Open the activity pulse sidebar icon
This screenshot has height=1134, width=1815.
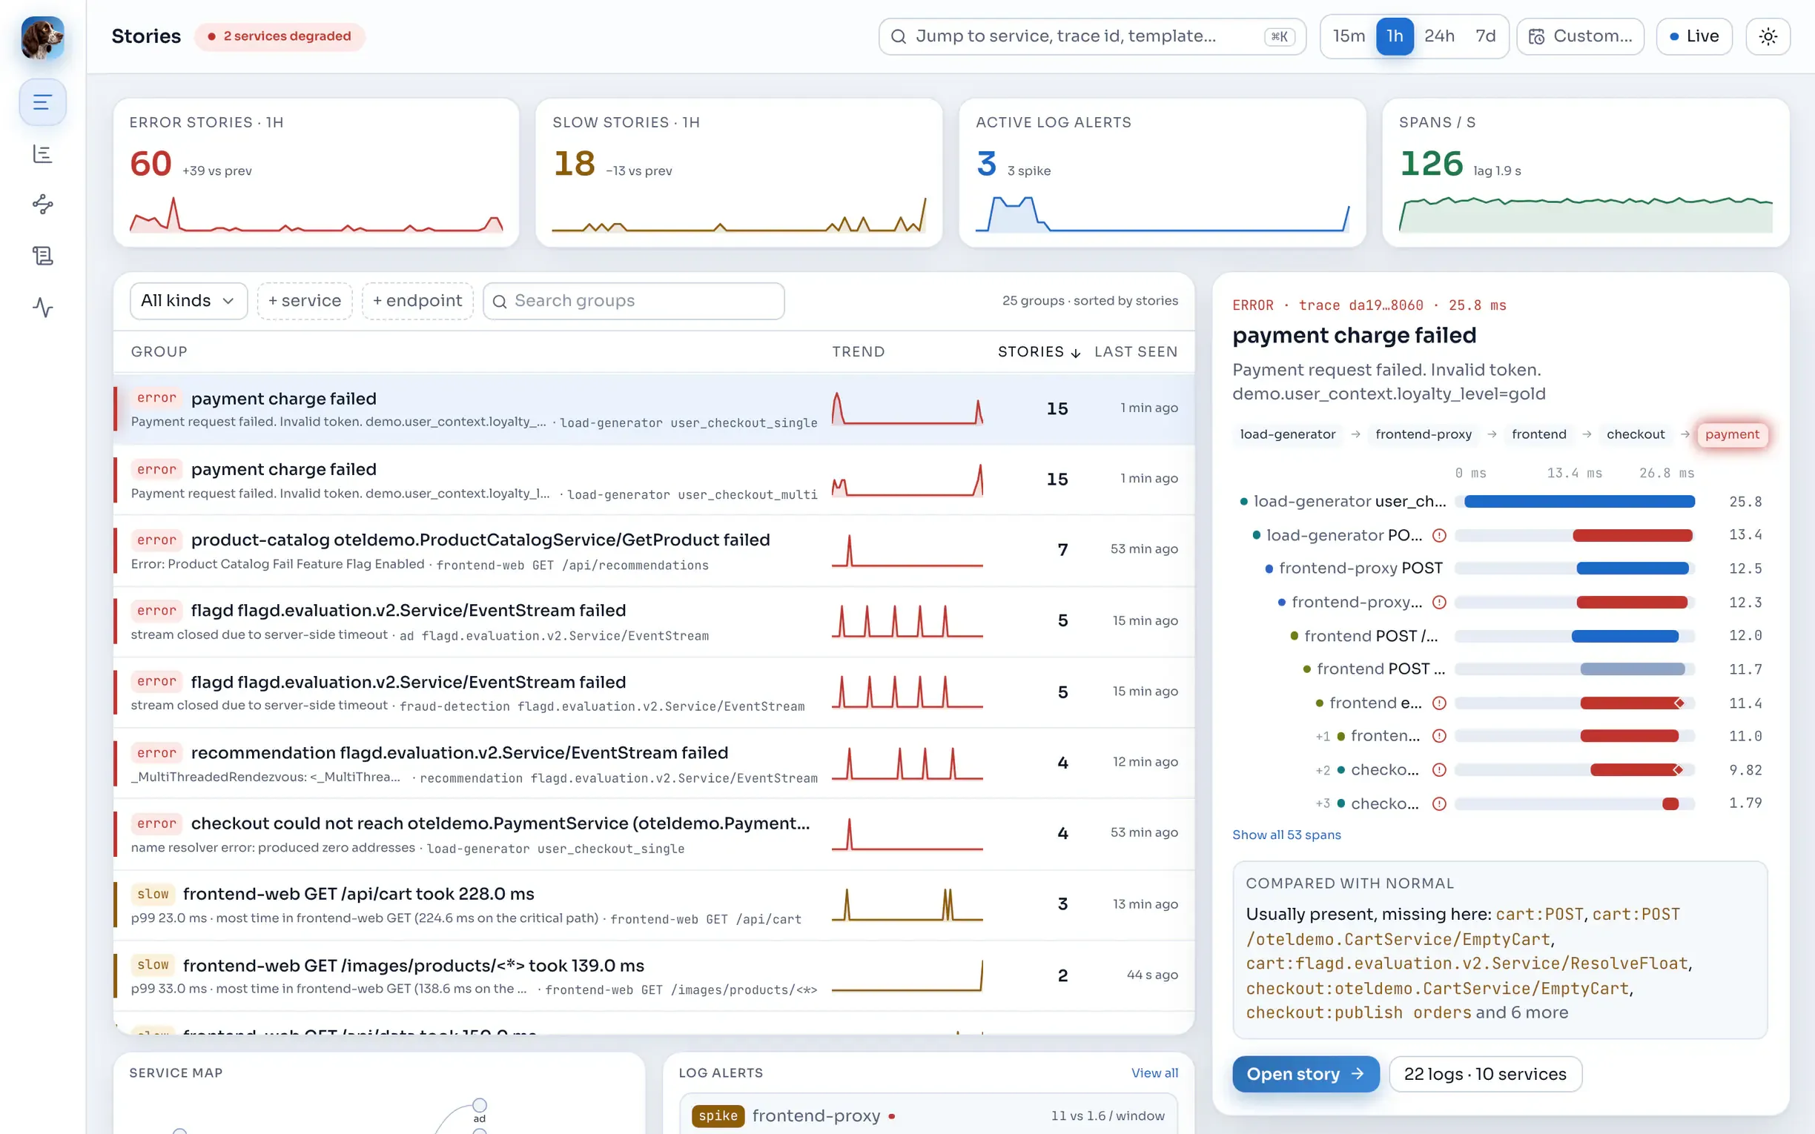pyautogui.click(x=43, y=307)
